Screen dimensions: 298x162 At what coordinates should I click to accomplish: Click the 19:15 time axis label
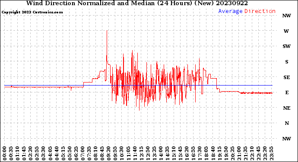pos(219,153)
